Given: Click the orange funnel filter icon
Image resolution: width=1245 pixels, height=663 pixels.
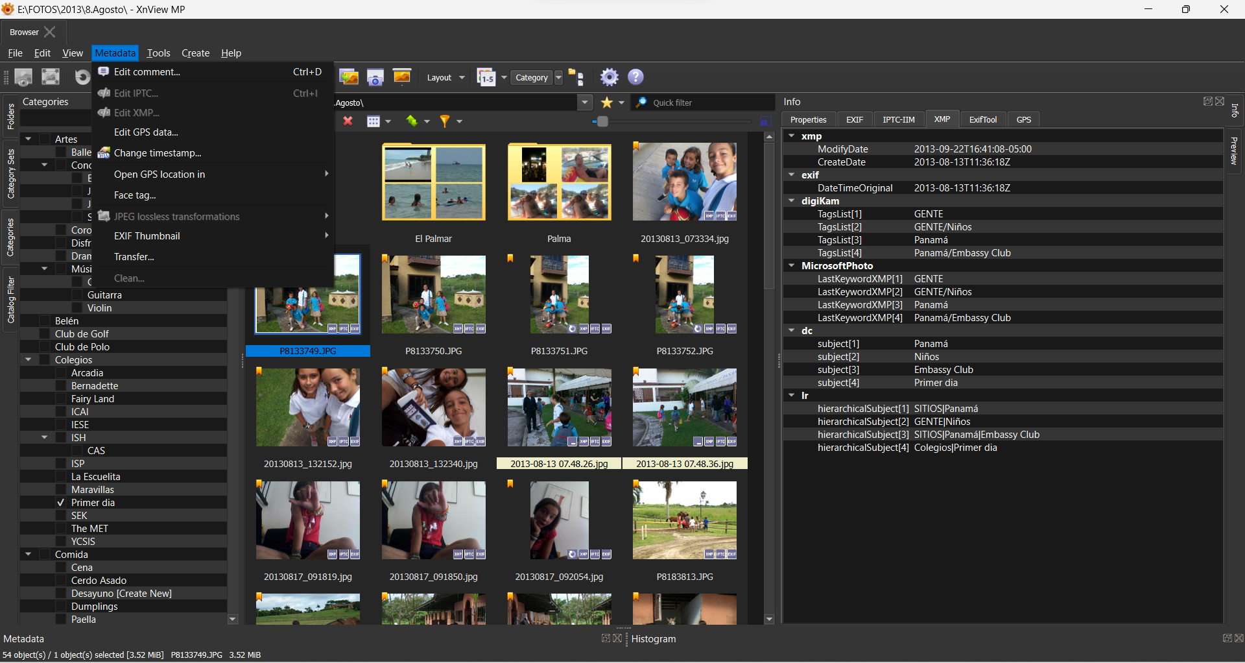Looking at the screenshot, I should coord(445,121).
